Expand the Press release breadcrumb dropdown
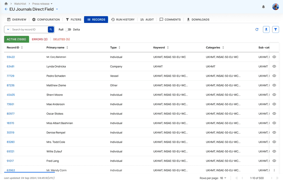This screenshot has width=283, height=182. tap(52, 4)
